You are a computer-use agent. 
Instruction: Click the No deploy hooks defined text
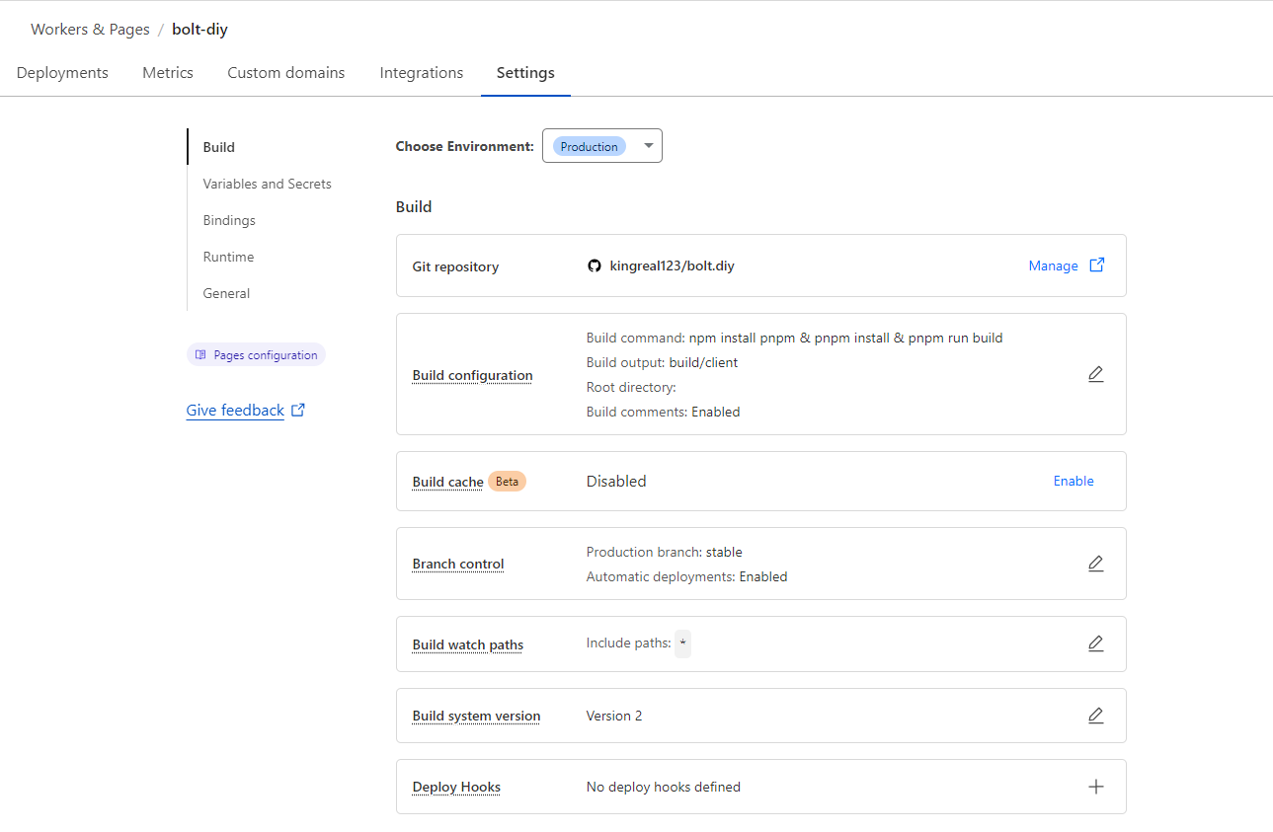pos(664,787)
